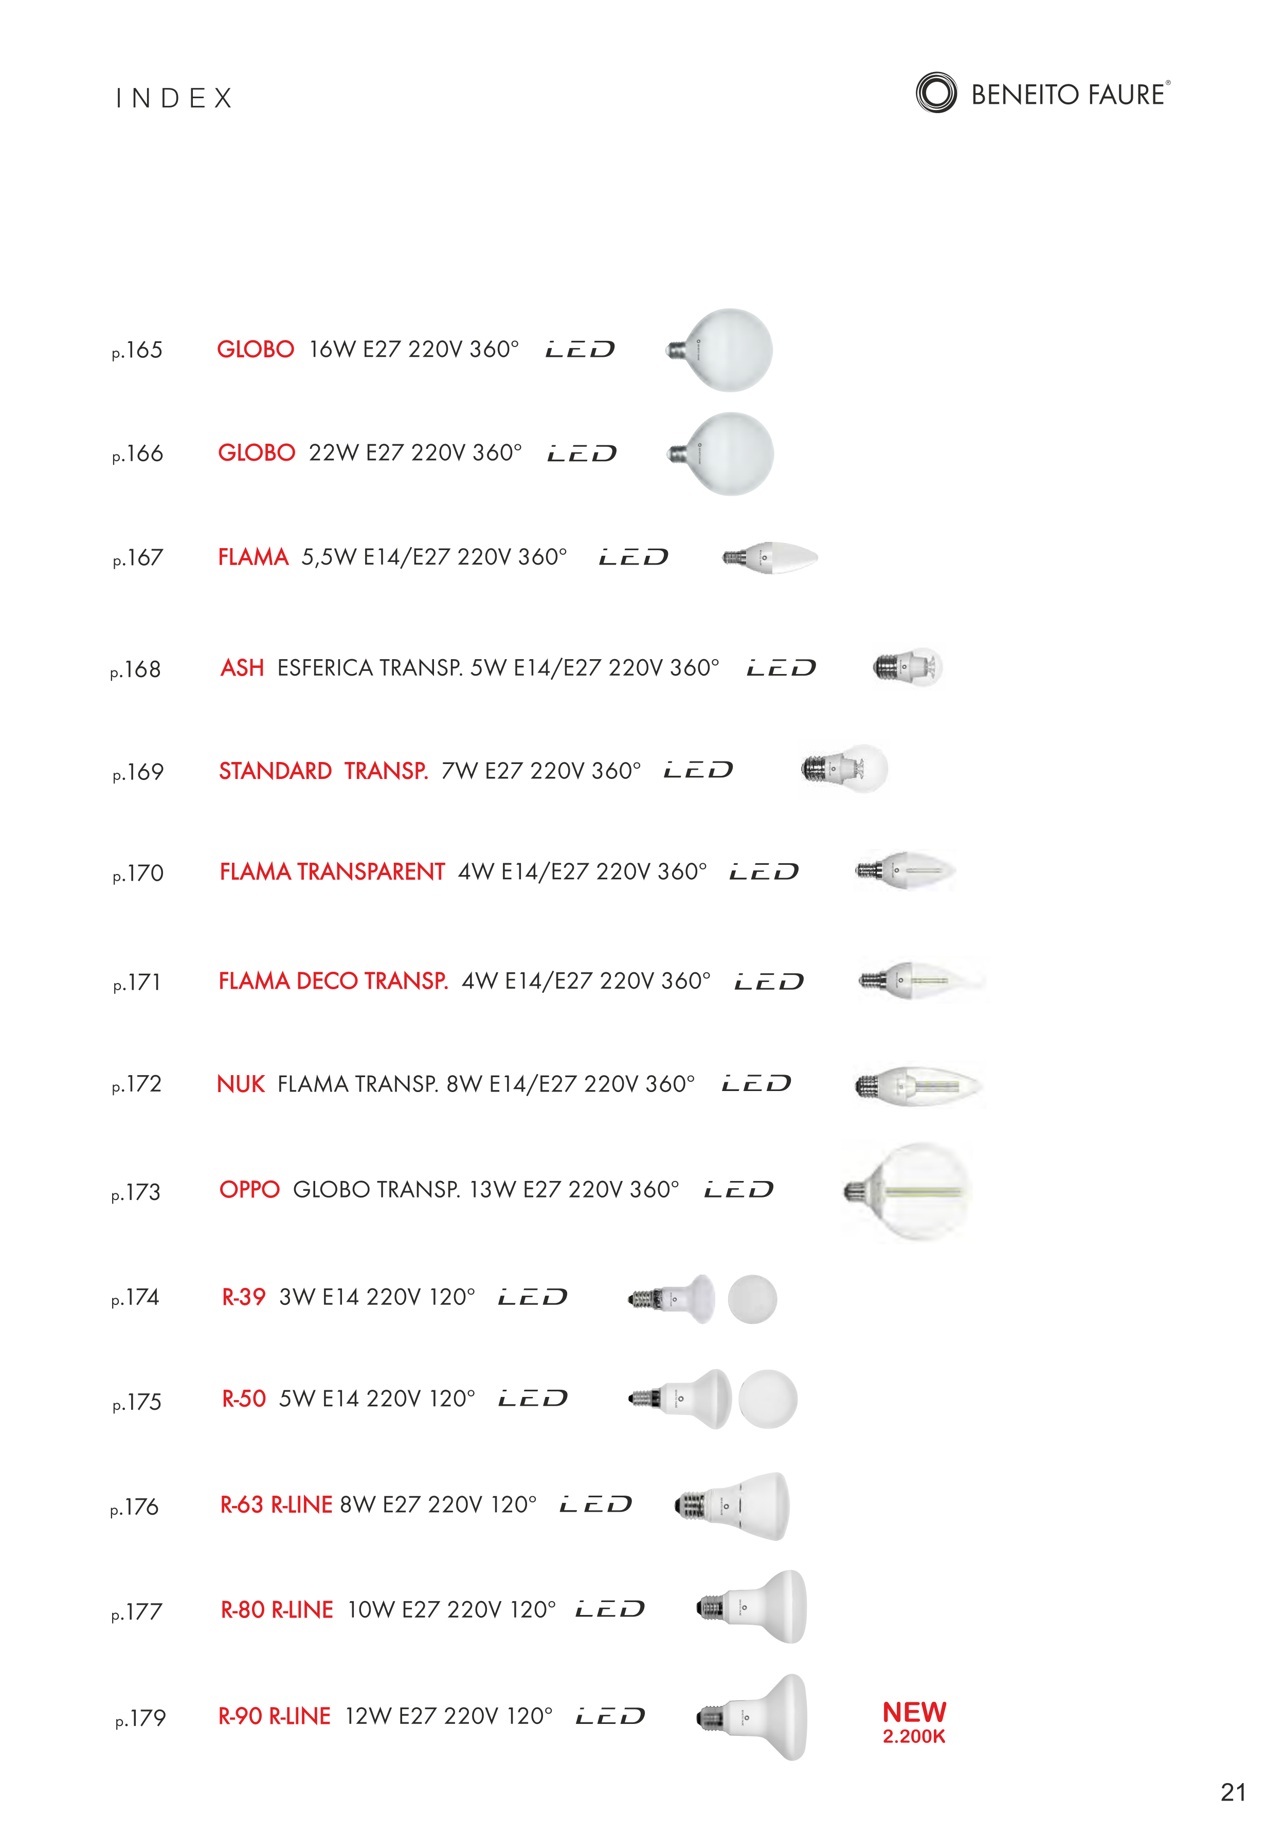Click the LED icon beside FLAMA 5,5W
This screenshot has width=1285, height=1835.
(x=633, y=557)
